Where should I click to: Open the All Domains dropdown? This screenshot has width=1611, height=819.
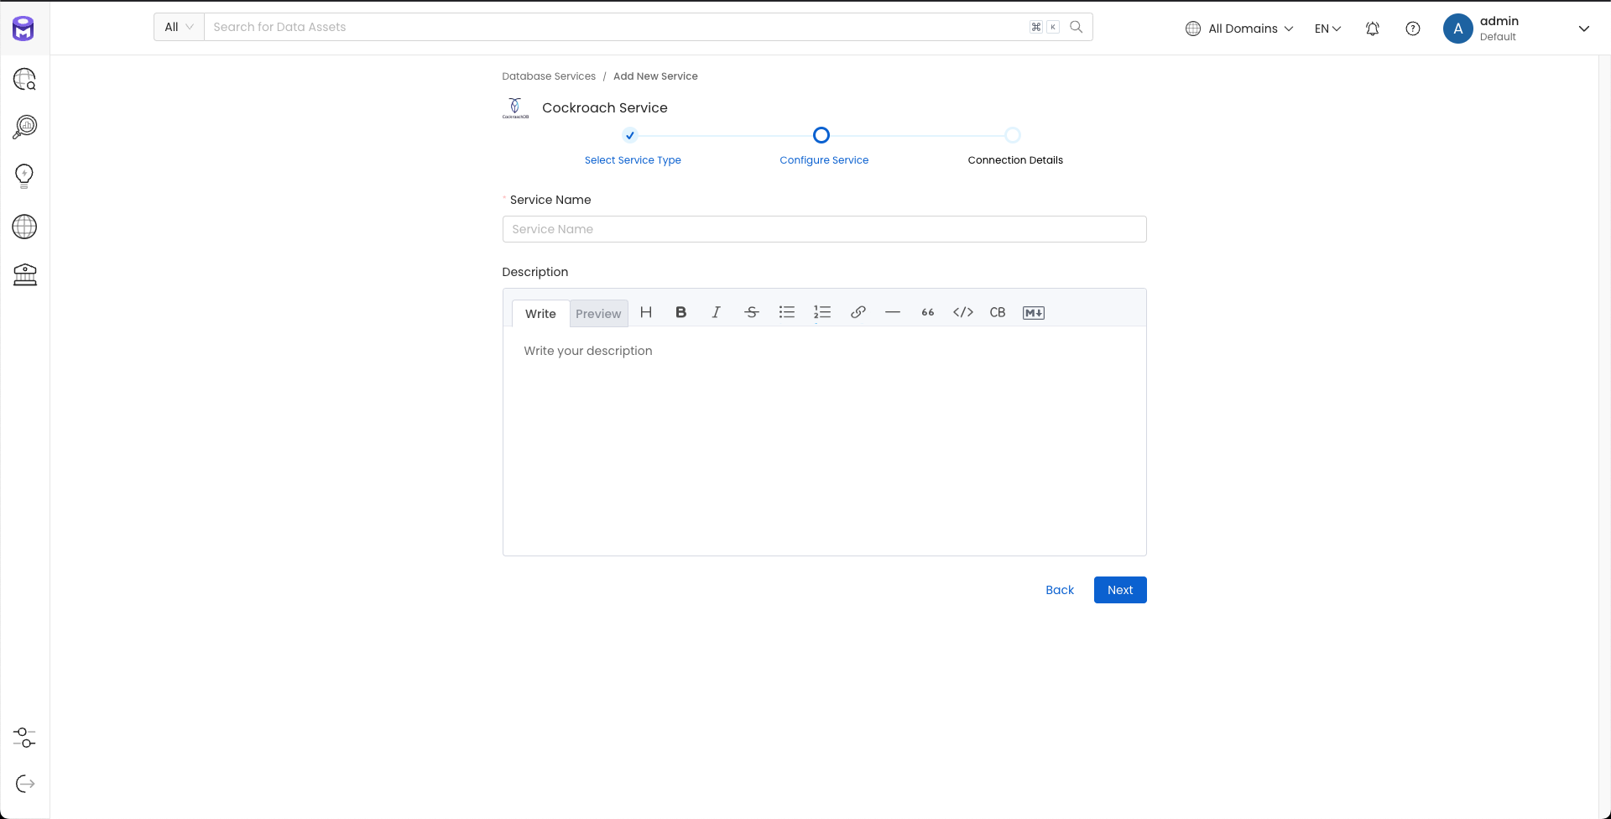(x=1239, y=29)
